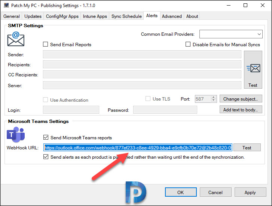Select the Alerts tab
Screen dimensions: 272x206
tap(152, 16)
